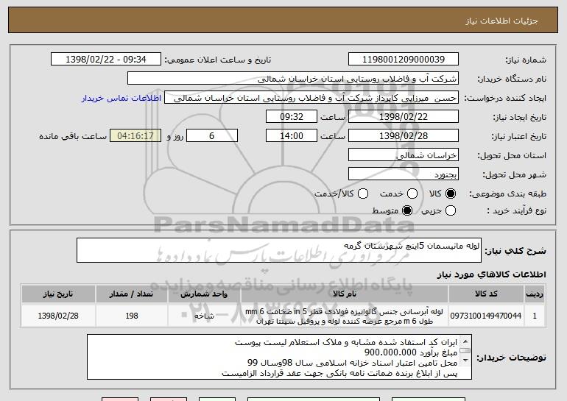Click the quantity cell 198

tap(132, 316)
